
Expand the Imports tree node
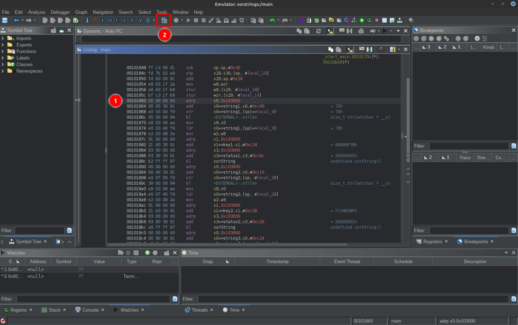(x=3, y=38)
